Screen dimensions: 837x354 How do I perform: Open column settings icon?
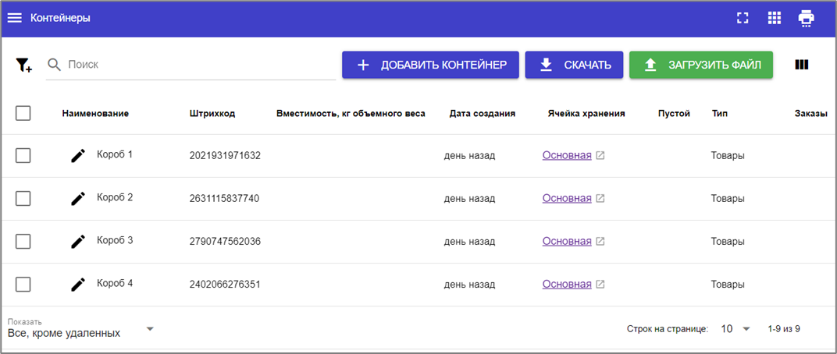(801, 65)
